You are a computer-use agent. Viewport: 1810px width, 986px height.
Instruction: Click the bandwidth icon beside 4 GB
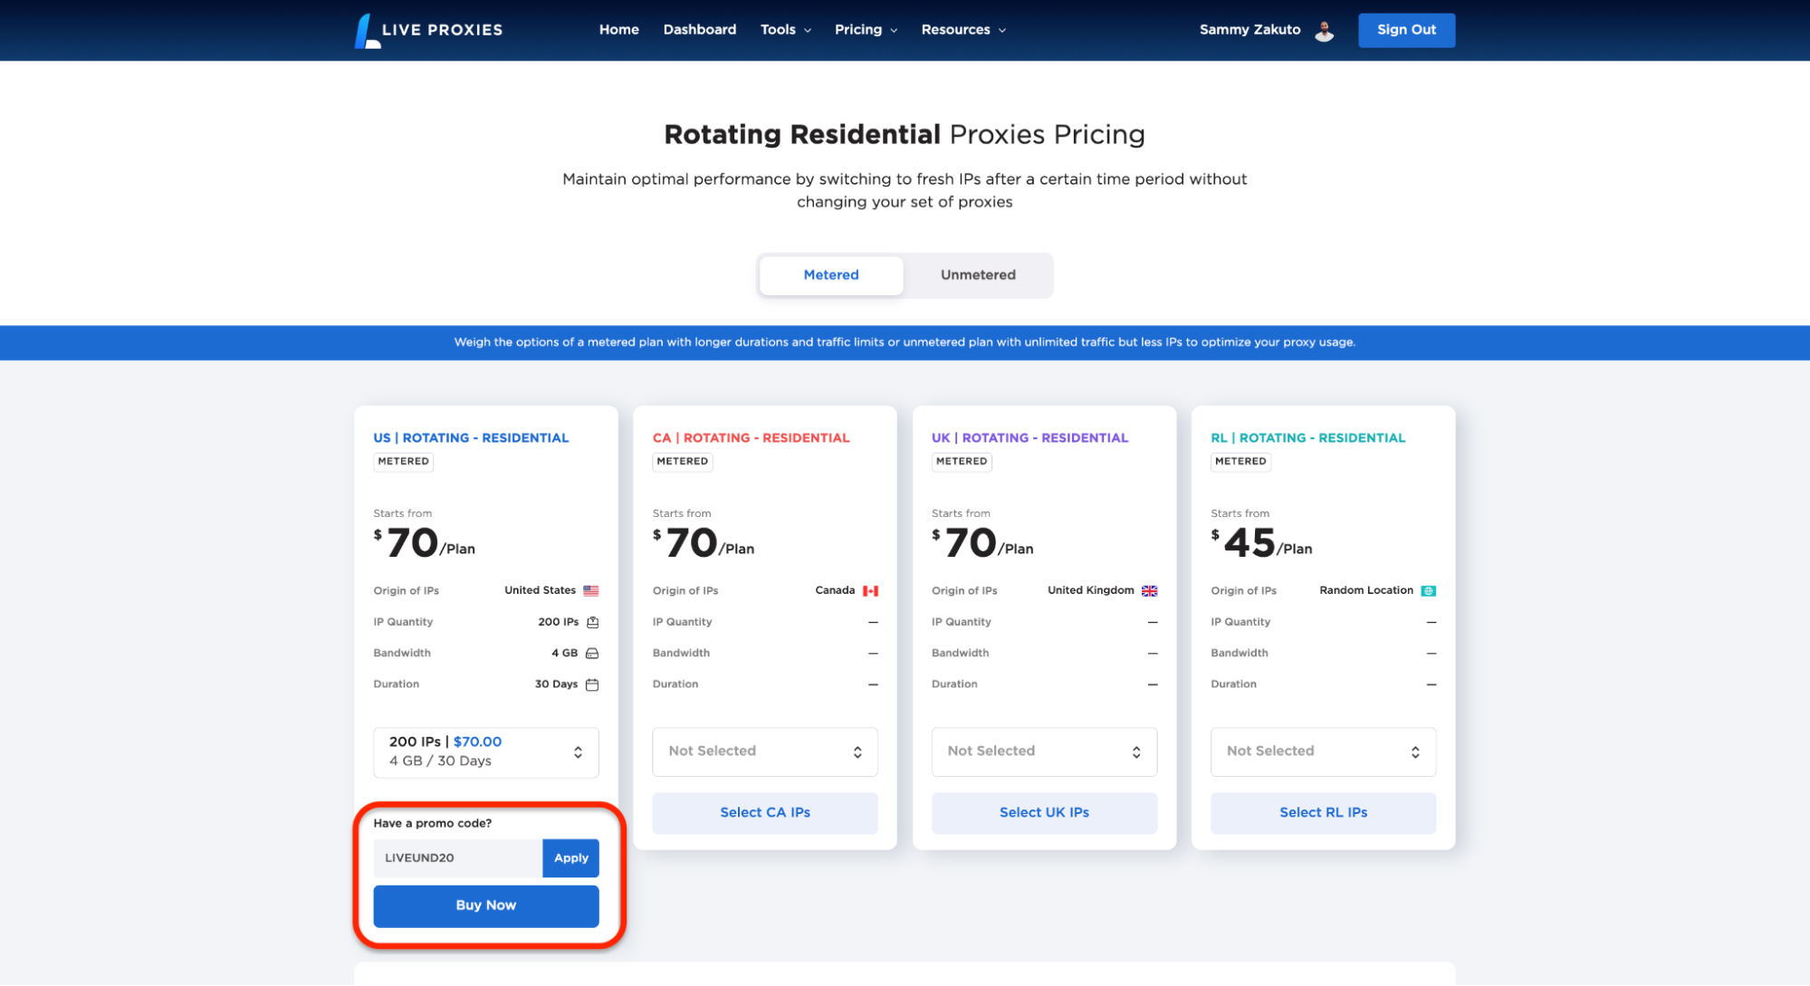592,653
